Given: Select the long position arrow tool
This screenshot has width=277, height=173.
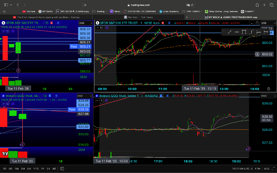Looking at the screenshot, I should click(x=251, y=32).
